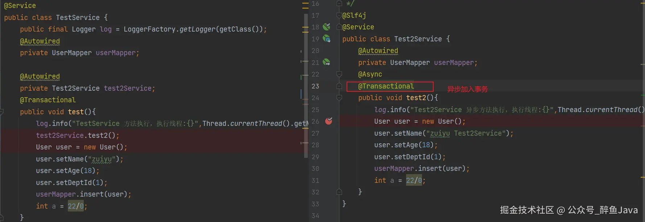Click the Spring bean usages icon on line 19
The height and width of the screenshot is (222, 645).
coord(327,38)
